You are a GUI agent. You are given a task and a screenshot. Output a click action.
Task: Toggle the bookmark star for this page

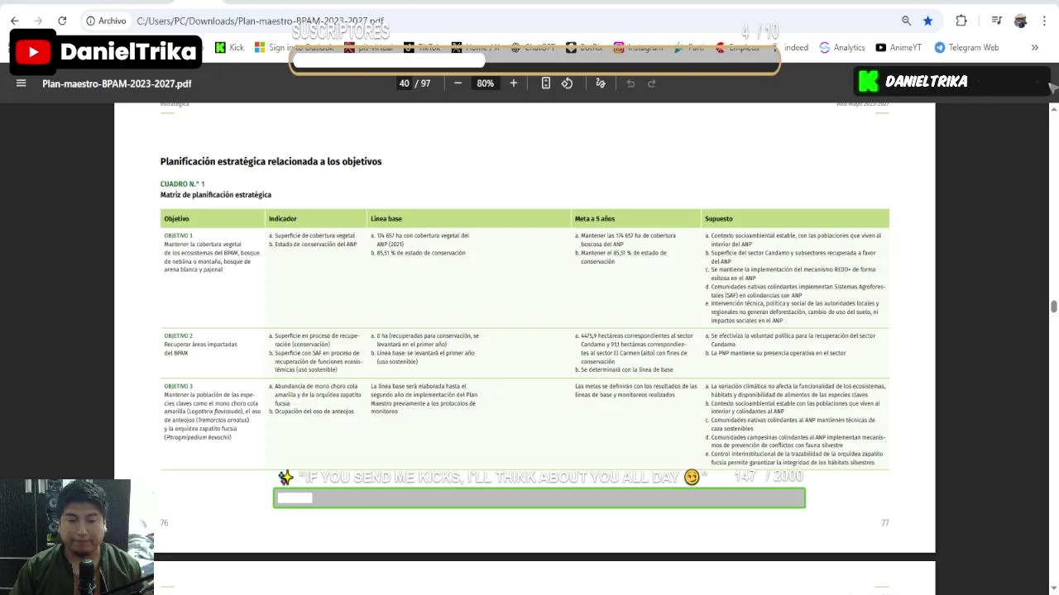click(927, 21)
